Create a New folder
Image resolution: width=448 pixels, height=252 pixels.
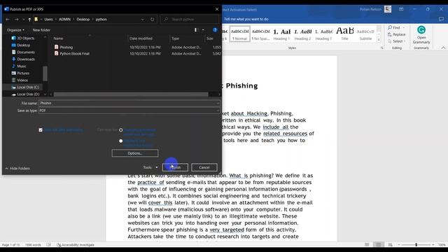click(41, 30)
